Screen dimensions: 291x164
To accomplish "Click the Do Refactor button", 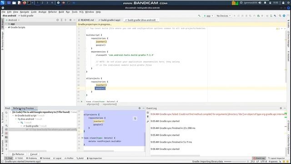I will pos(18,154).
